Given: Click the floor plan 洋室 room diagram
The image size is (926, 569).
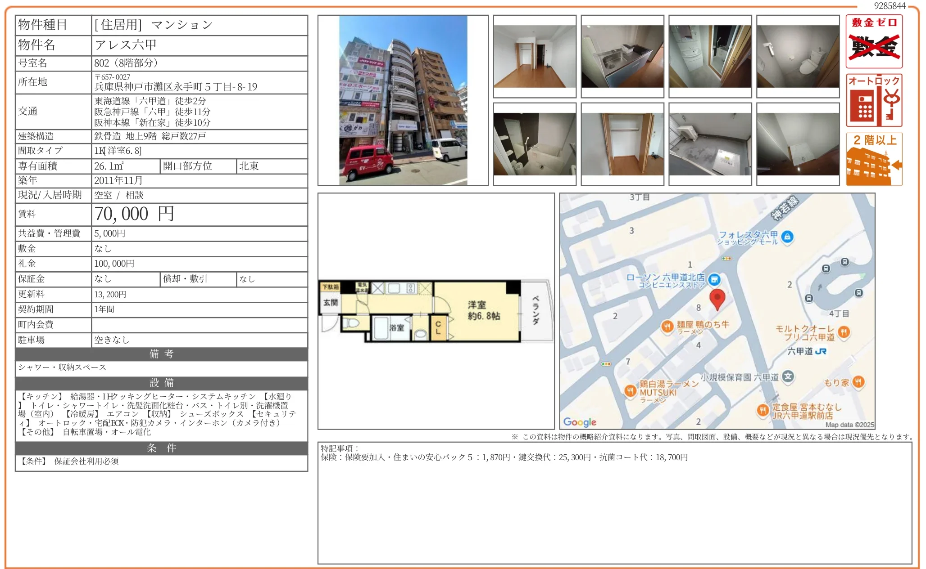Looking at the screenshot, I should coord(477,311).
